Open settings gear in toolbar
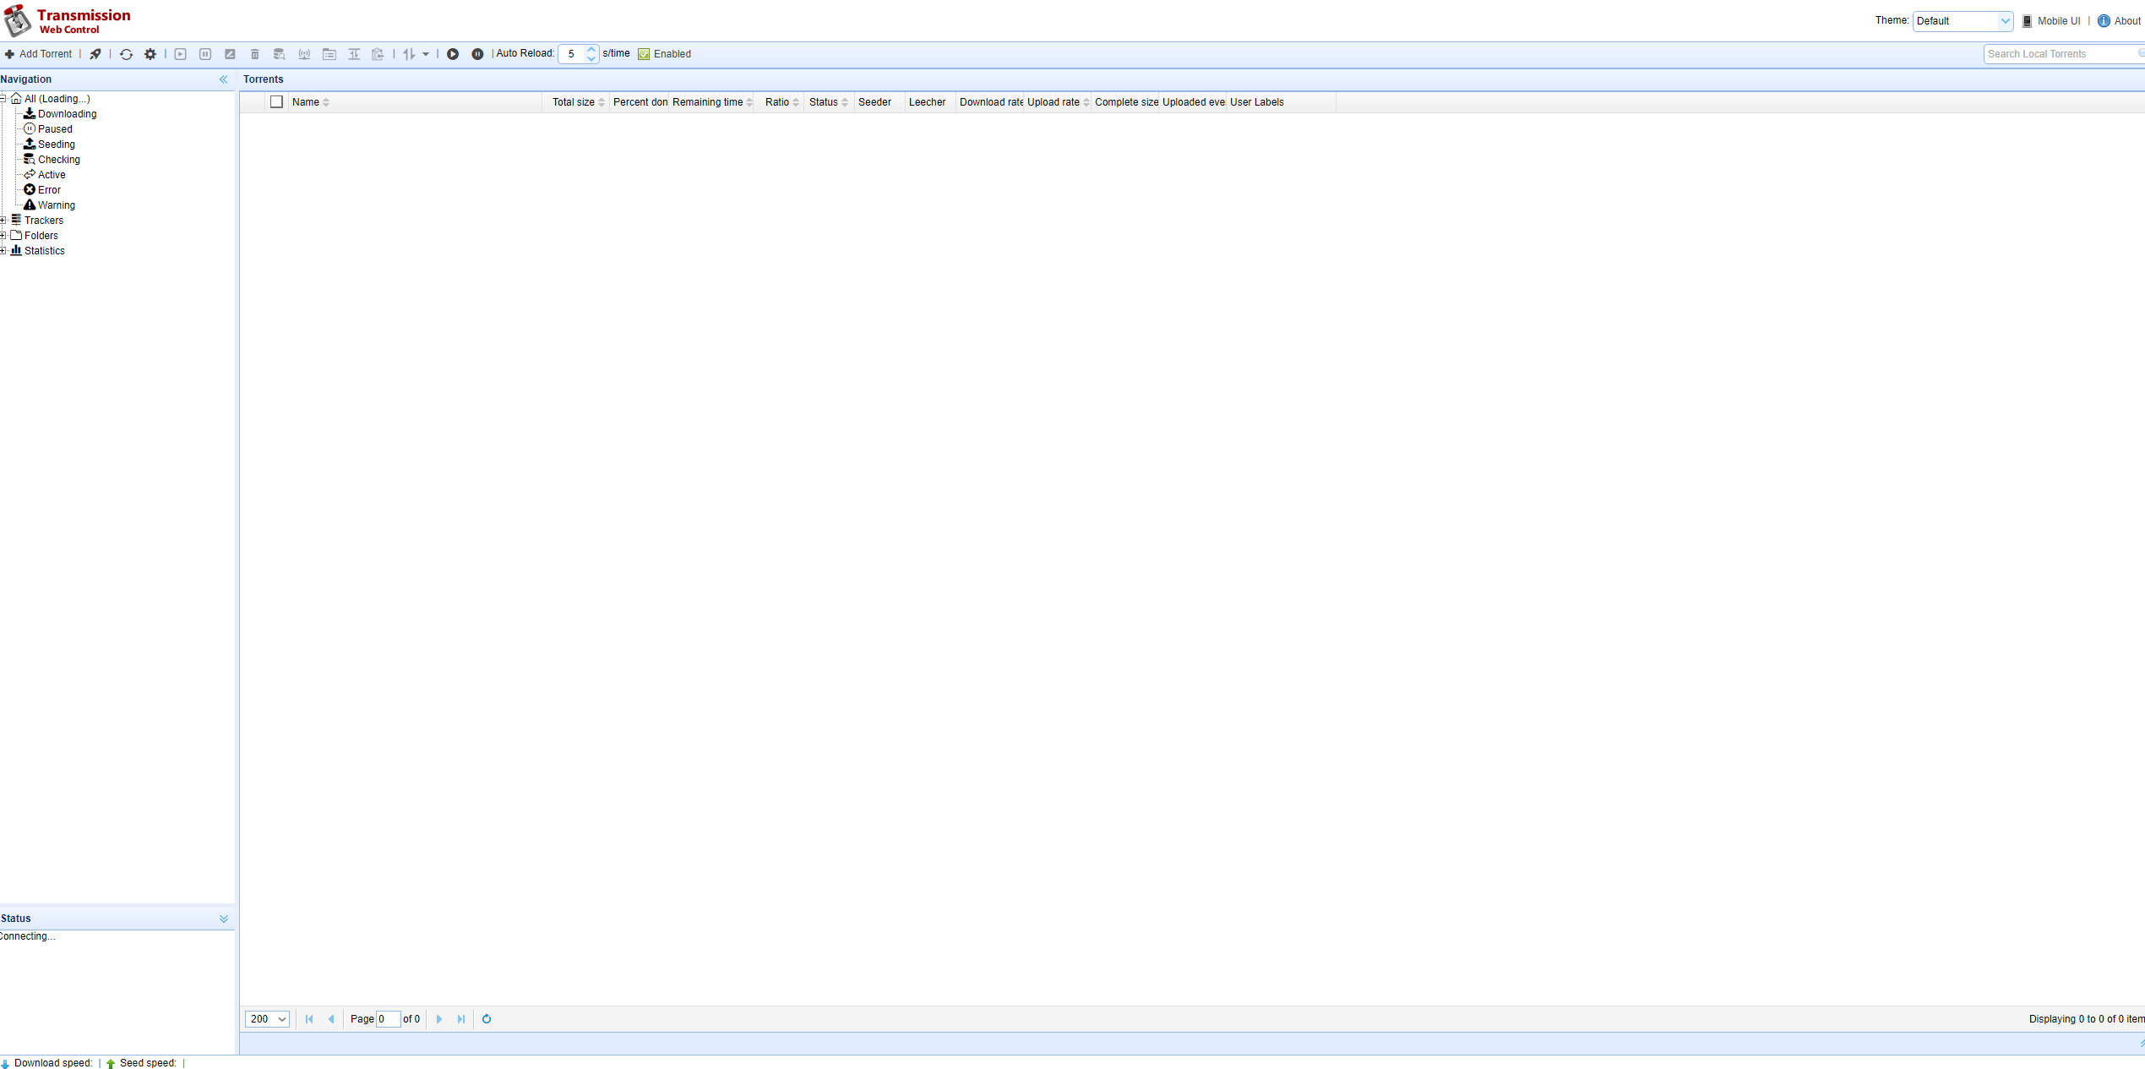The width and height of the screenshot is (2145, 1069). pos(150,54)
